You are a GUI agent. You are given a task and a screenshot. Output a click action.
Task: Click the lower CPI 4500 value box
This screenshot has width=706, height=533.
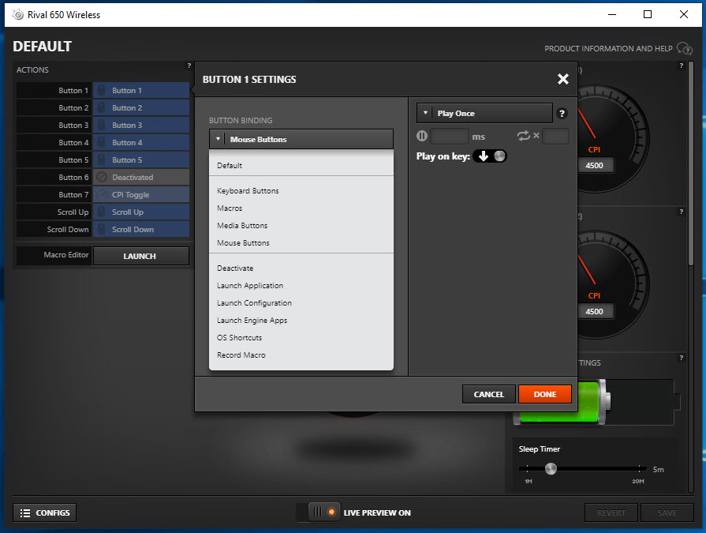(x=594, y=311)
